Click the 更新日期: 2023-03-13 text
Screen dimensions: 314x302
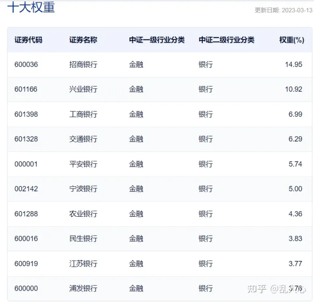[283, 10]
